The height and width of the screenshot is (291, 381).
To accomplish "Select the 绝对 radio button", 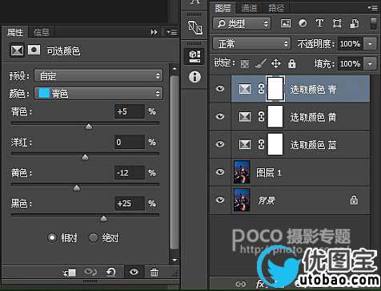I will (x=94, y=237).
